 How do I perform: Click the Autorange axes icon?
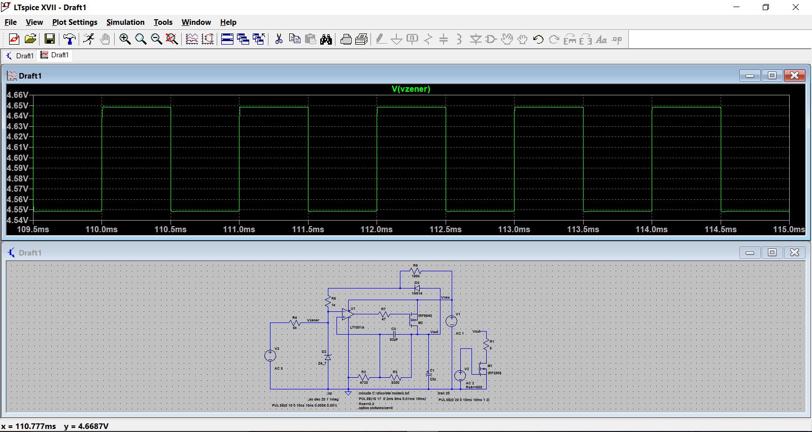click(x=208, y=39)
